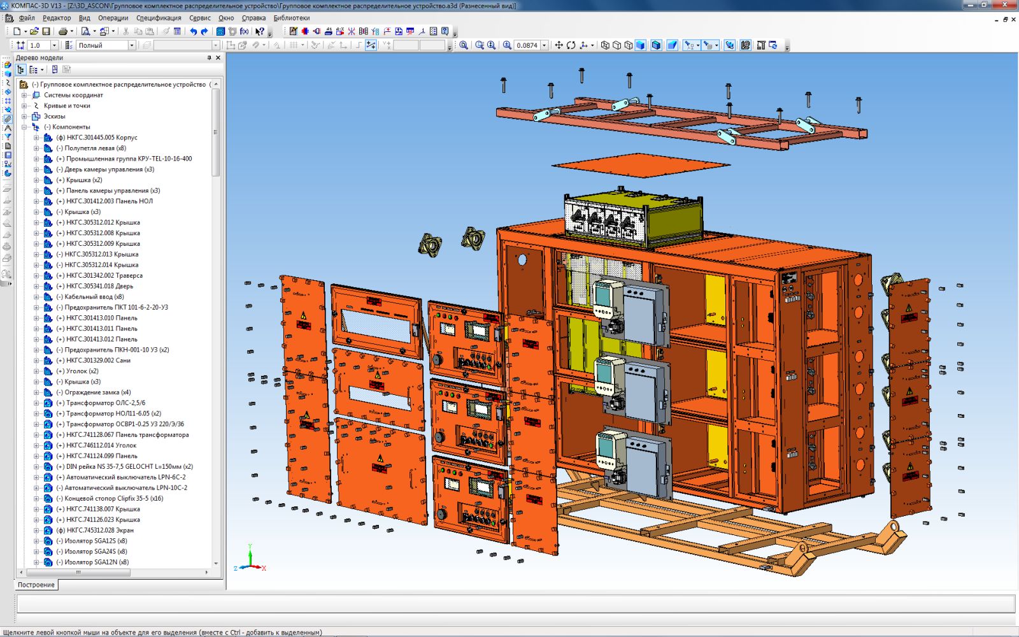
Task: Open the Библиотеки menu
Action: 292,18
